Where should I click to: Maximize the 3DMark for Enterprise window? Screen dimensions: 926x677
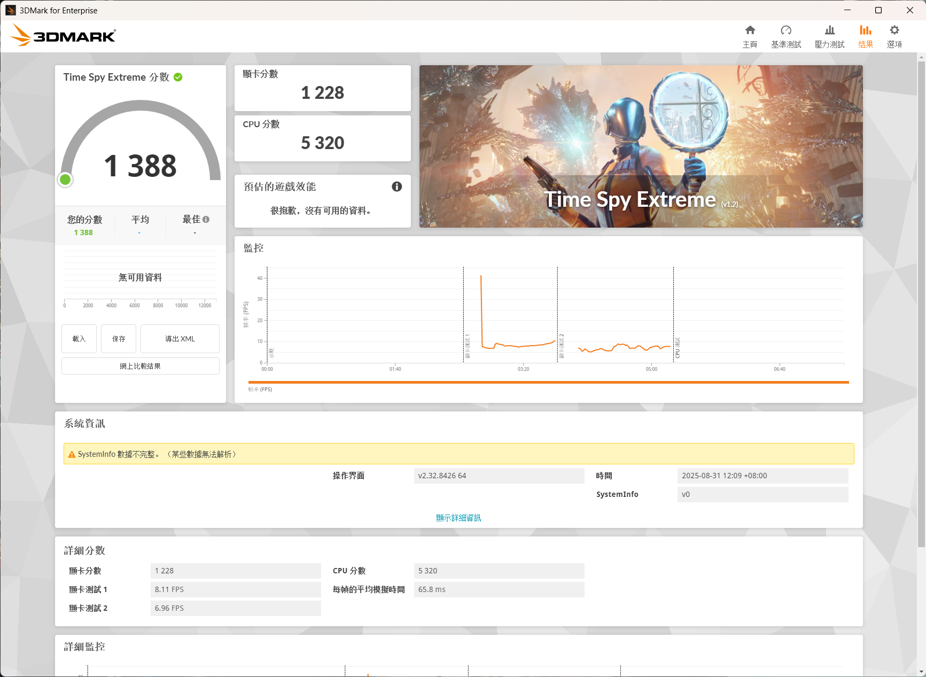[x=878, y=10]
